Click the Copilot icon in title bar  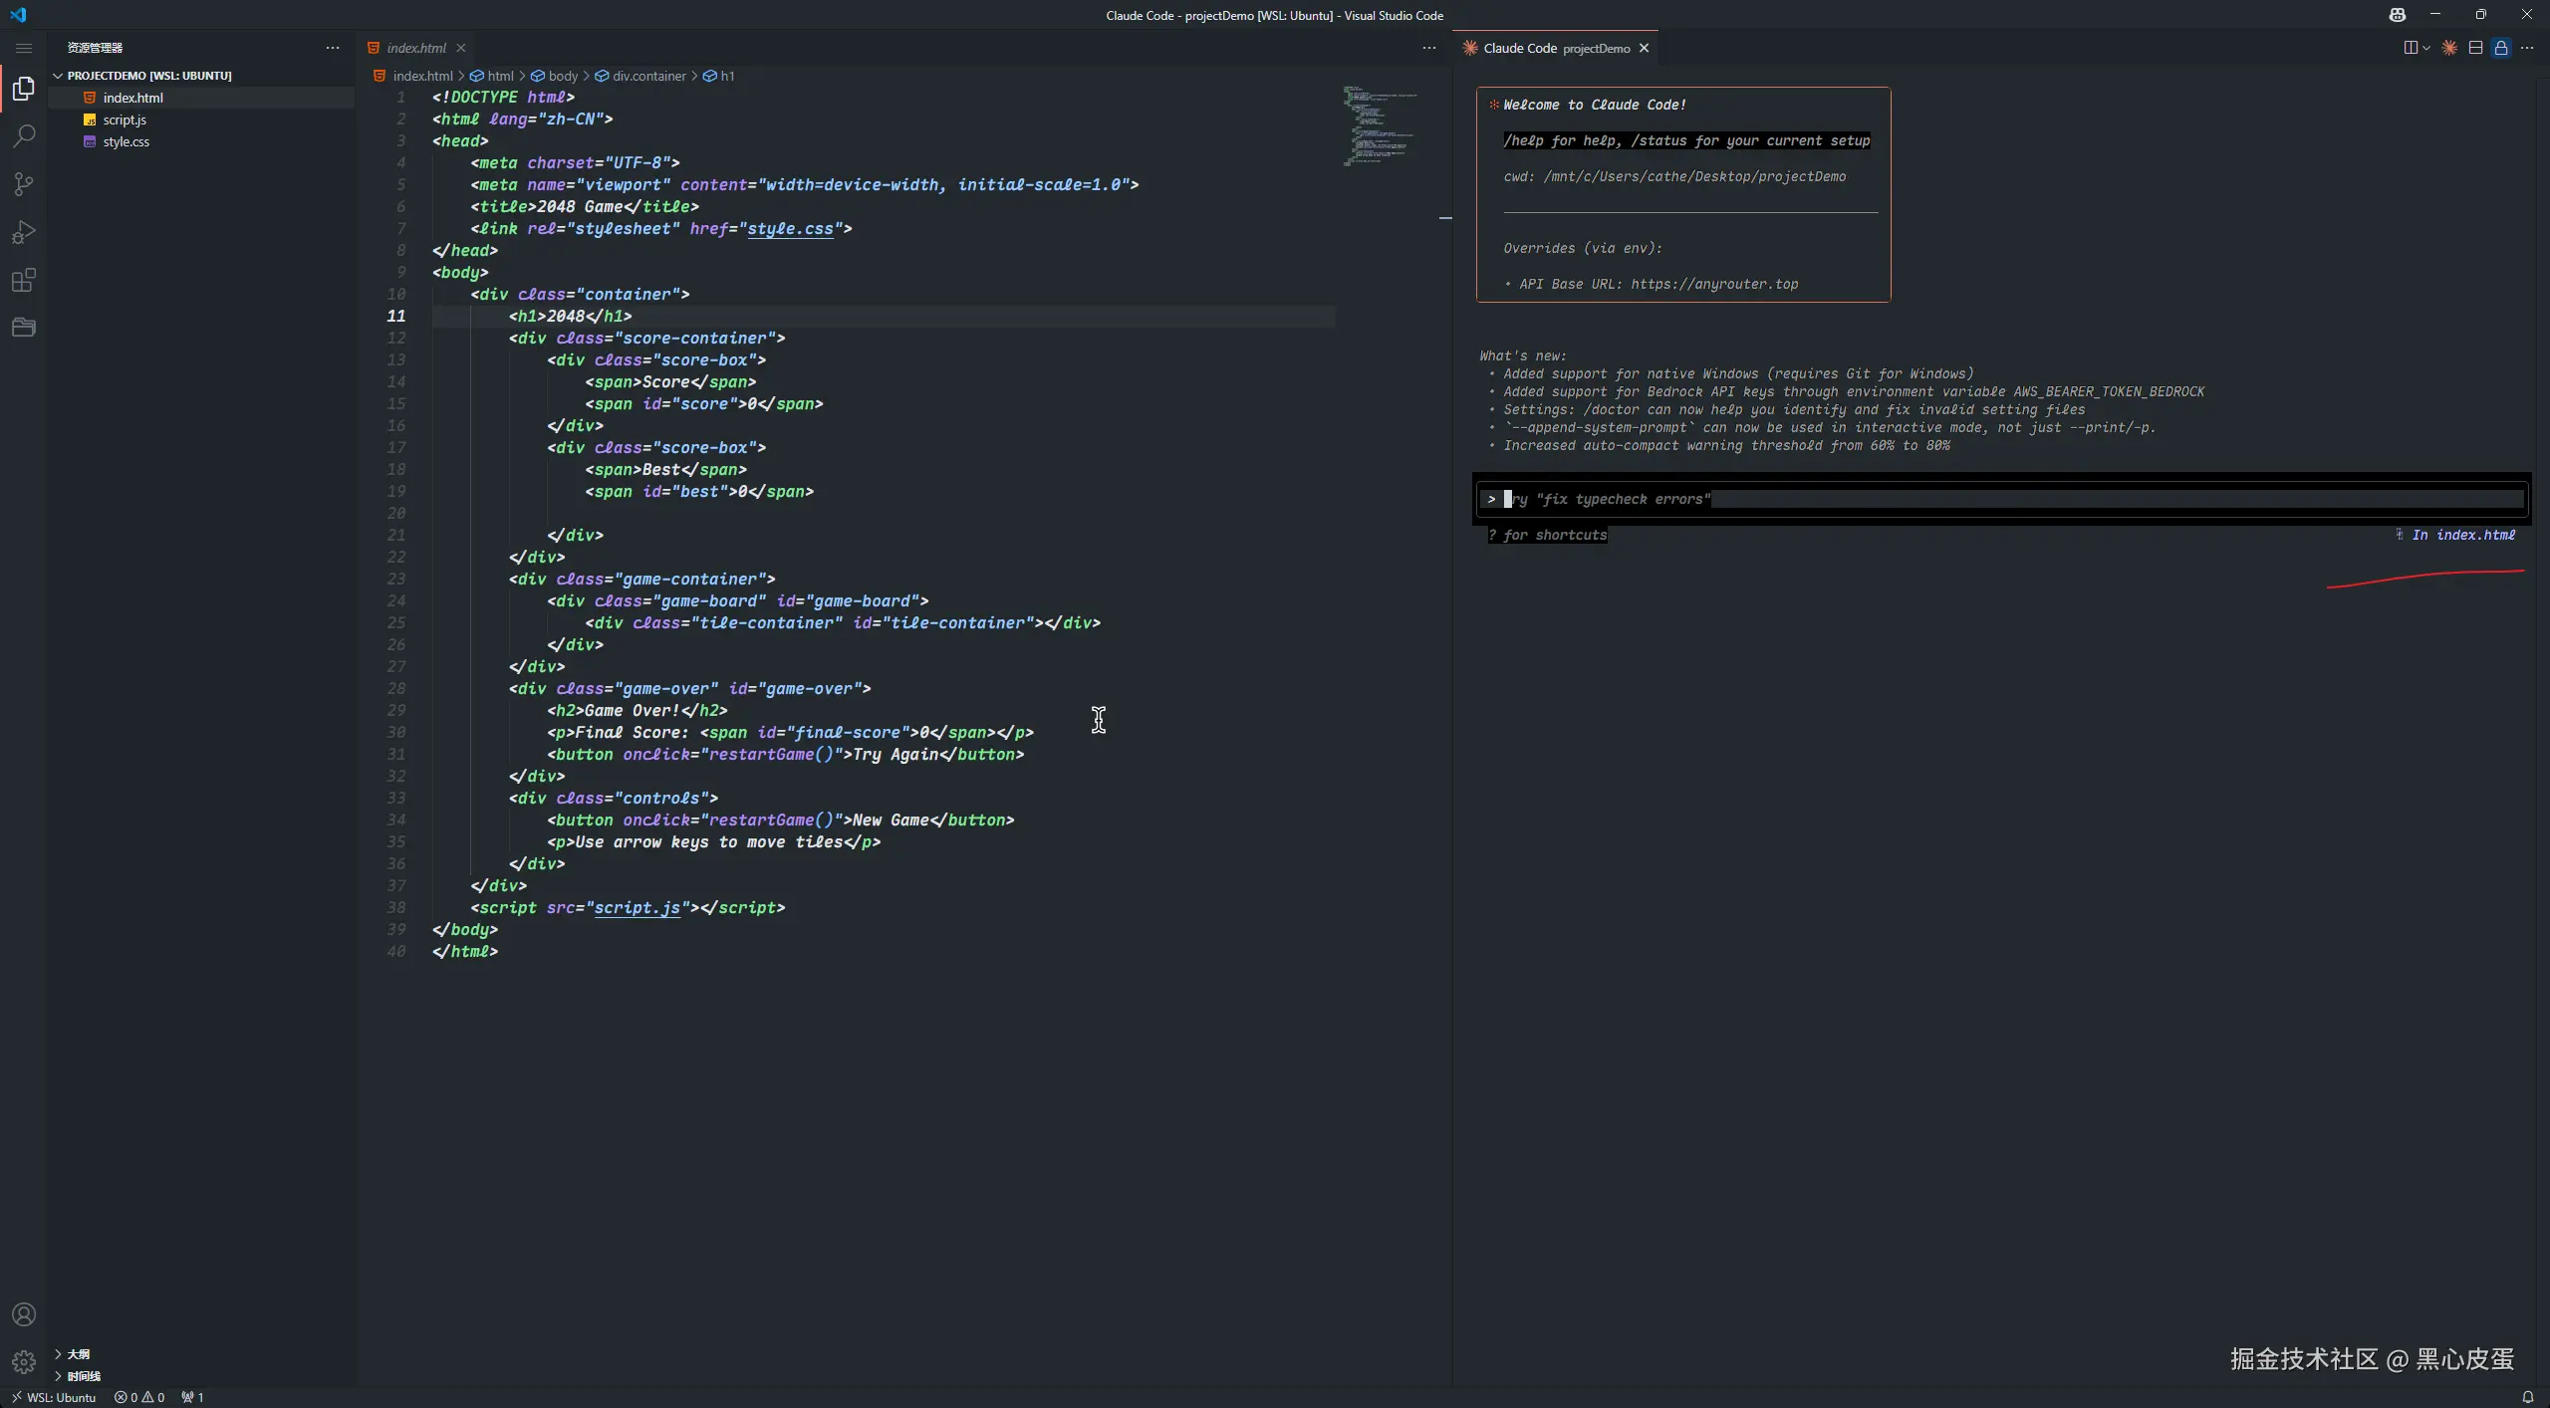coord(2397,15)
